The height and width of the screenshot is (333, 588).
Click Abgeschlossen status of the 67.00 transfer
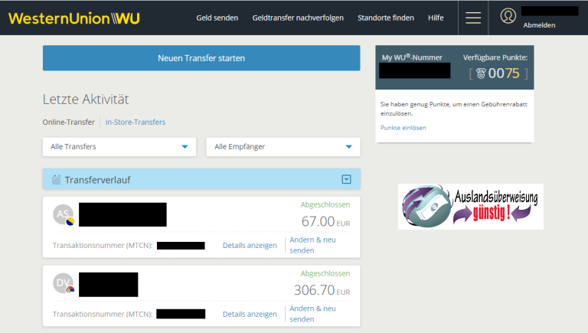tap(325, 204)
